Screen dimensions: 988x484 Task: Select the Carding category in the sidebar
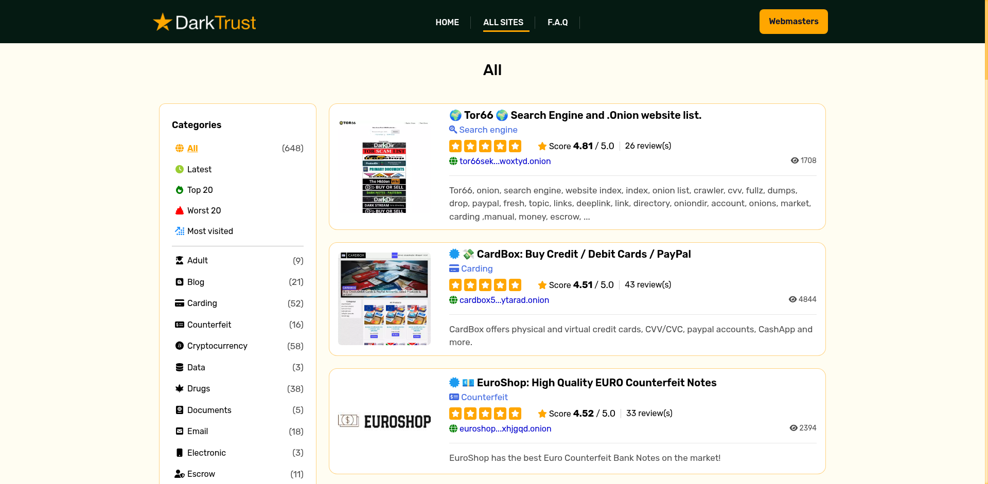202,303
